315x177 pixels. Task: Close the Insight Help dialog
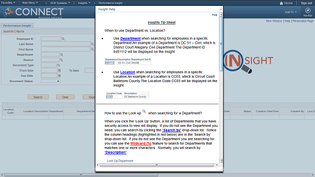(220, 9)
